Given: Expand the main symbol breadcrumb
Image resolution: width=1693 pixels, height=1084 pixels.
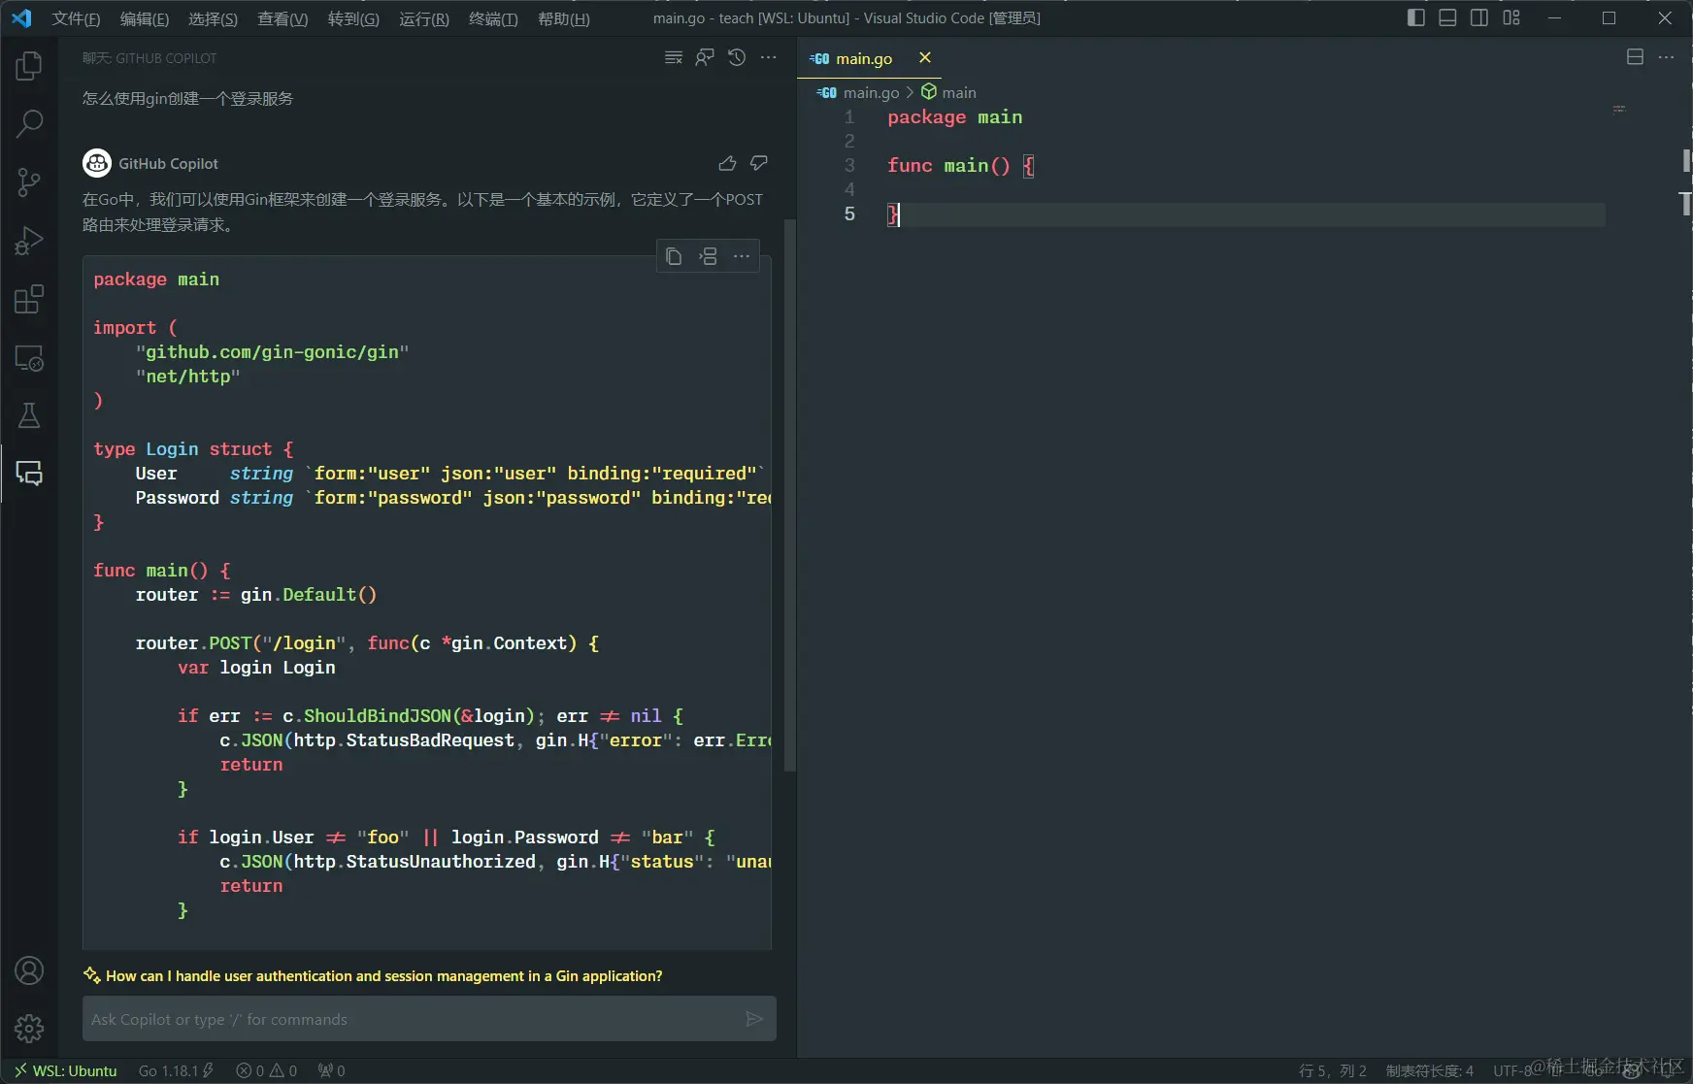Looking at the screenshot, I should (x=948, y=92).
